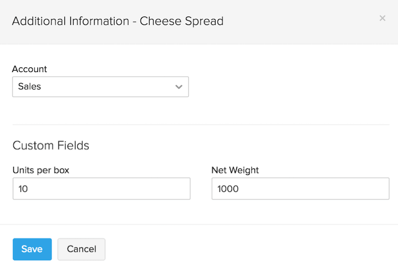Click the value 1000 in Net Weight
Screen dimensions: 398x271
coord(228,189)
